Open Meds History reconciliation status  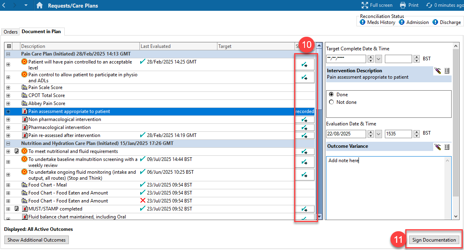pyautogui.click(x=377, y=22)
